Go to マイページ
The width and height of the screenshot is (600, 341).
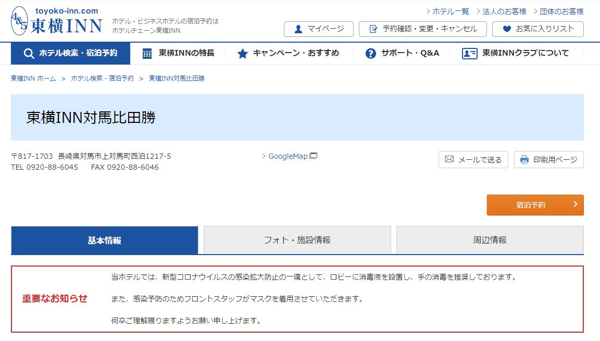pyautogui.click(x=318, y=29)
